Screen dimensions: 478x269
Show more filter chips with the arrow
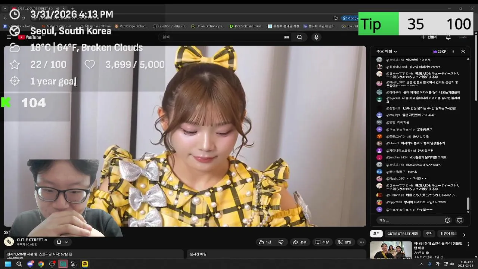(x=464, y=234)
